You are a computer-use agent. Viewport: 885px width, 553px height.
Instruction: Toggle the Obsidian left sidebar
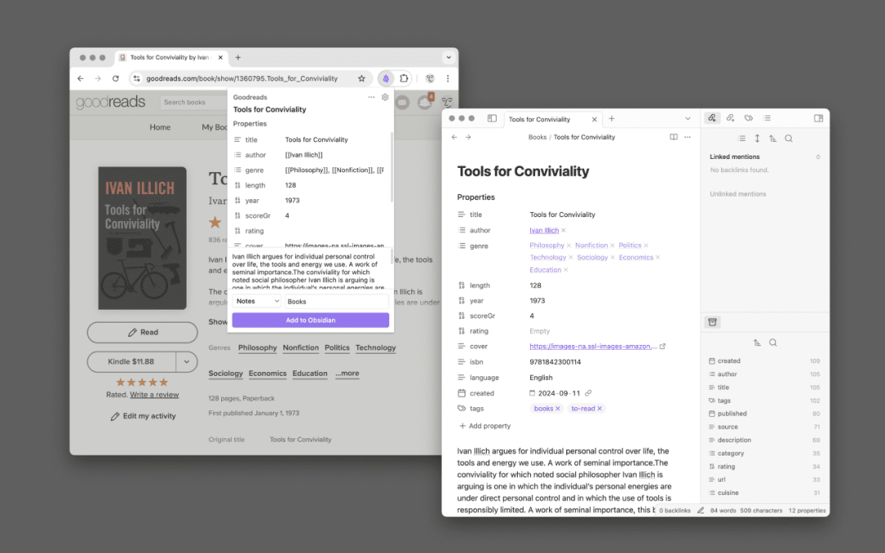492,119
